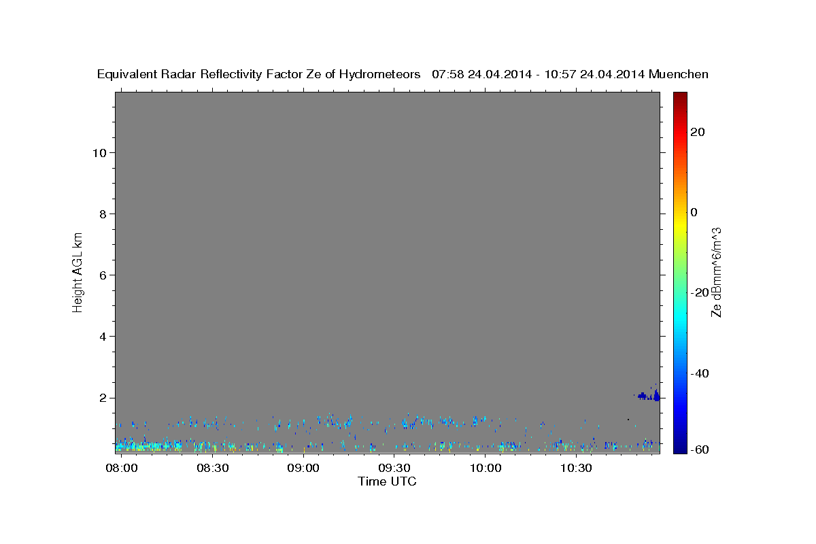
Task: Click the colorbar value -20
Action: point(700,292)
